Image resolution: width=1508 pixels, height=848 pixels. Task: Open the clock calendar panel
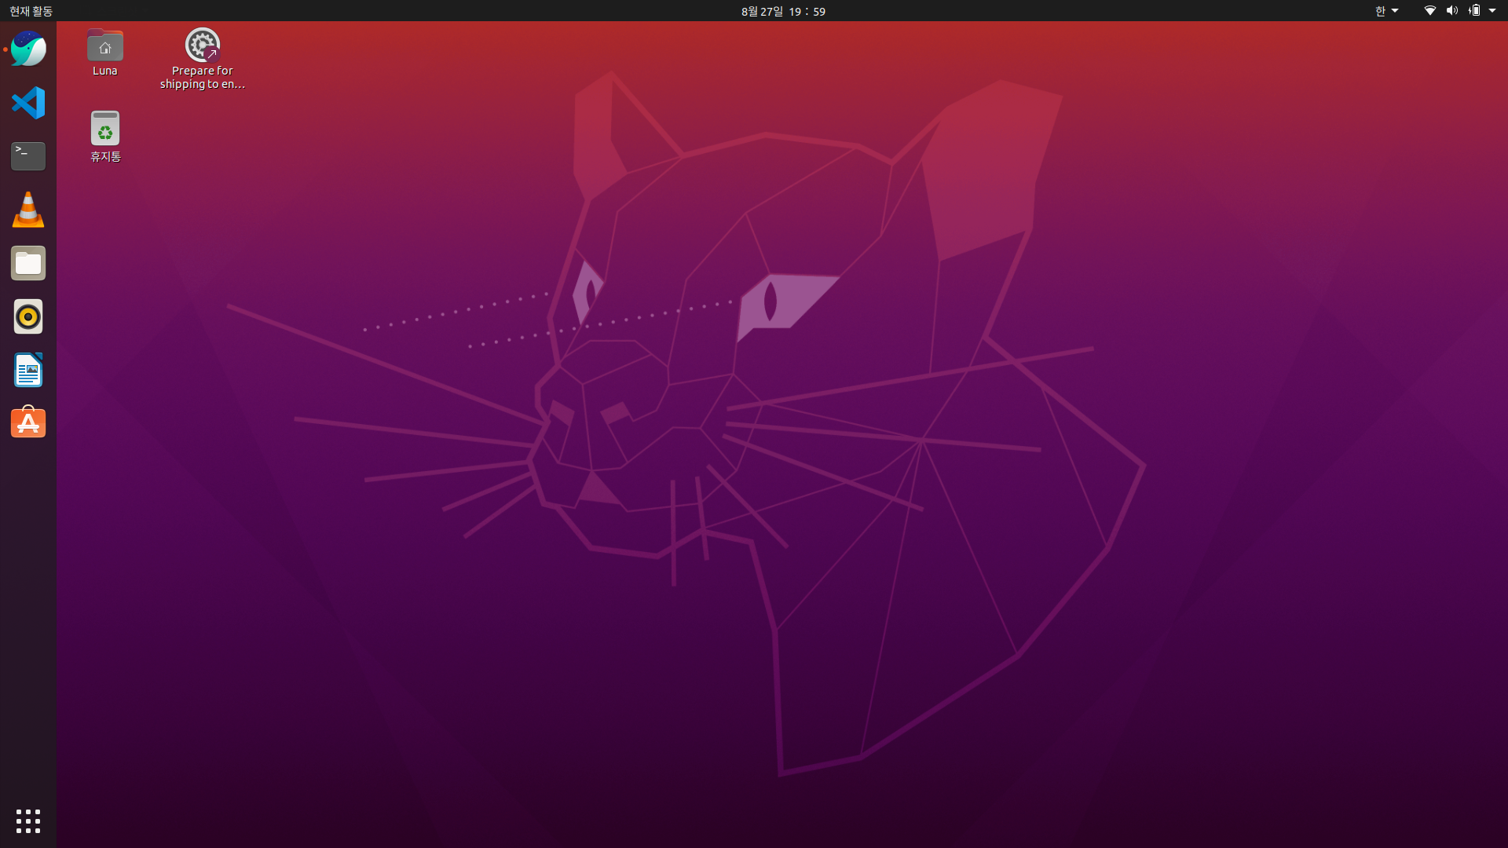(x=783, y=11)
